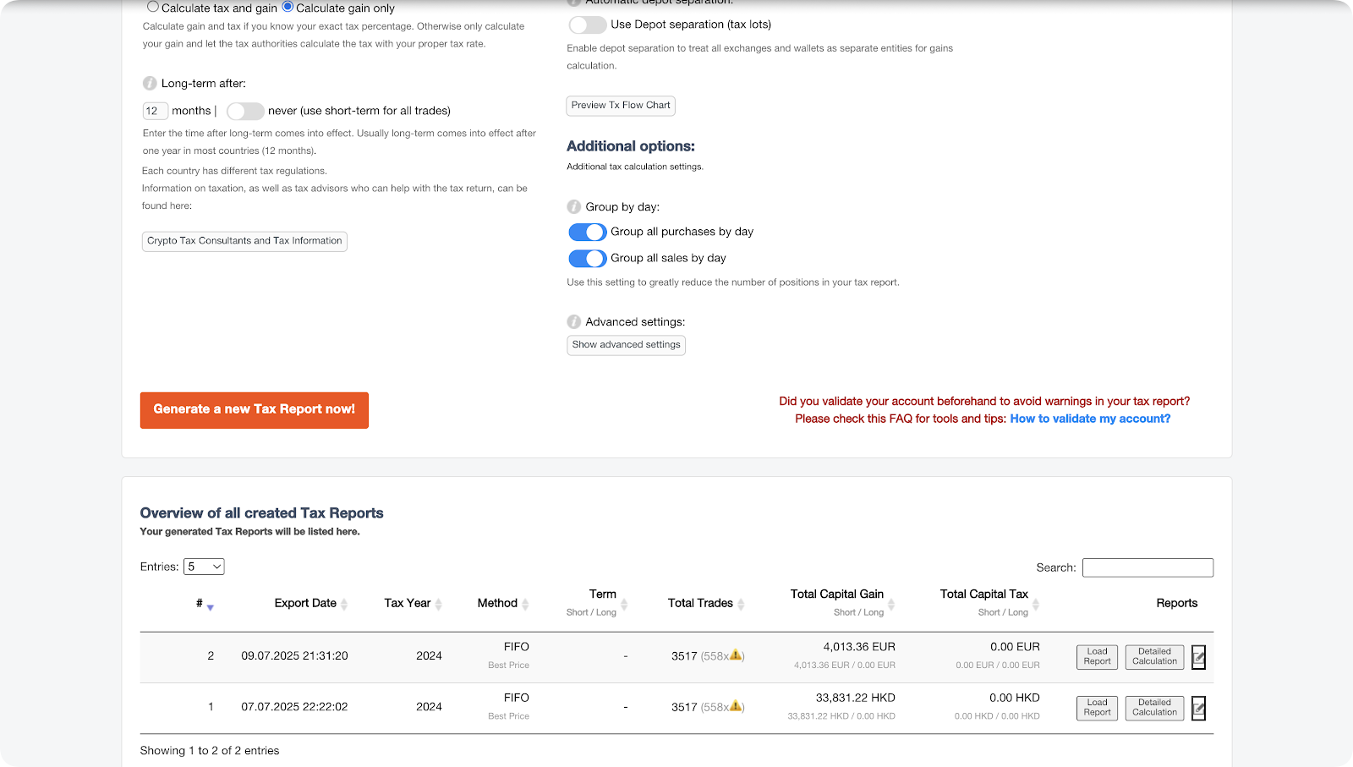
Task: Open the How to validate my account? link
Action: (1089, 418)
